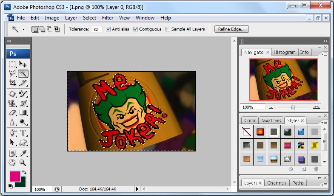Select the Spot Healing Brush tool
Screen dimensions: 334x196
(12, 94)
